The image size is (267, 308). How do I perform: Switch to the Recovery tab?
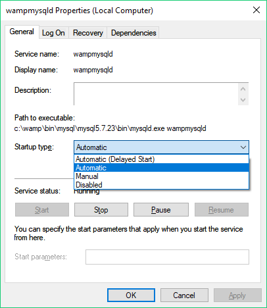87,33
